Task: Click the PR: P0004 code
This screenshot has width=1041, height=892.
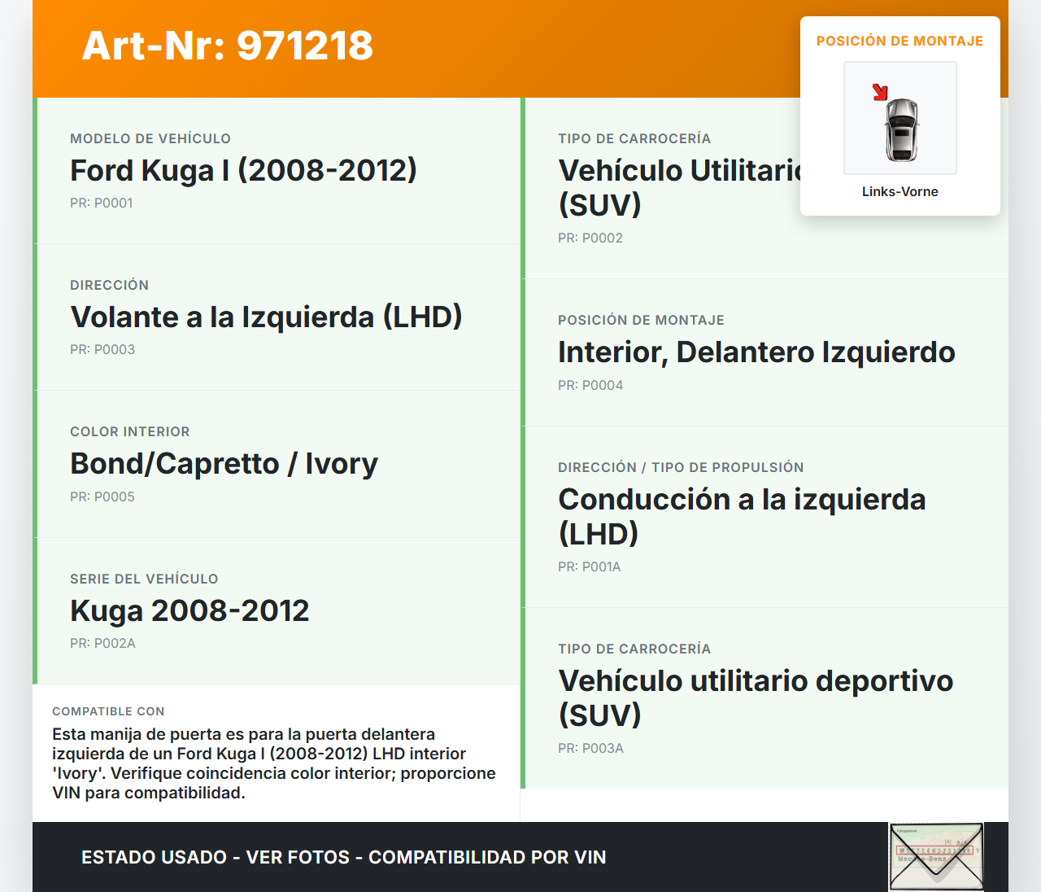Action: tap(590, 385)
